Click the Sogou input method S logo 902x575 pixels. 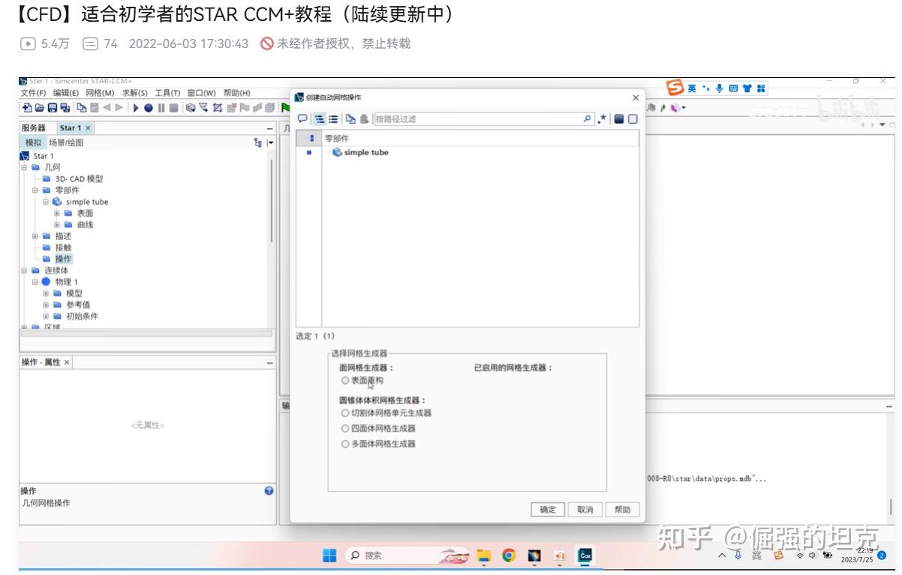(675, 88)
